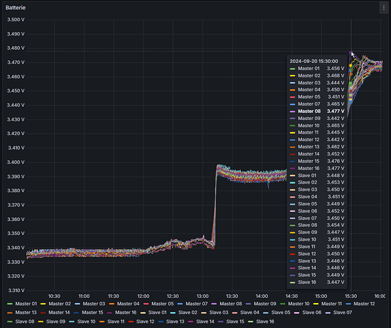The width and height of the screenshot is (391, 328).
Task: Toggle Master 01 series in bottom legend
Action: pyautogui.click(x=26, y=304)
